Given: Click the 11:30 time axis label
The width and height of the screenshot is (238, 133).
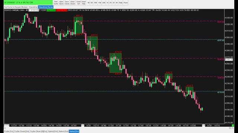Looking at the screenshot, I should [118, 126].
